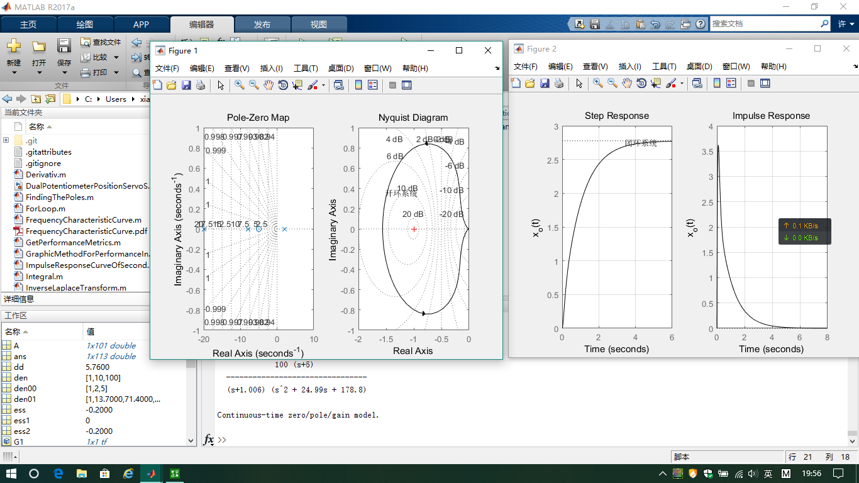859x483 pixels.
Task: Click Link Plot icon in Figure 2
Action: pos(697,83)
